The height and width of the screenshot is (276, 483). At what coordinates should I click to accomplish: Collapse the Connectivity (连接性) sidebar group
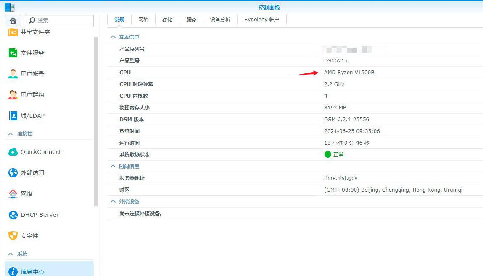[x=11, y=134]
